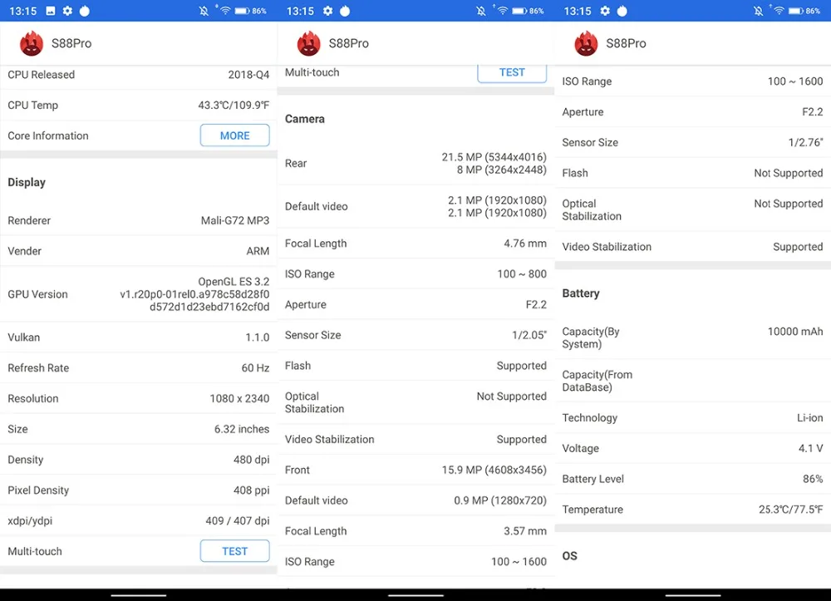The width and height of the screenshot is (831, 601).
Task: Tap the Wi-Fi icon above the Display screen
Action: [224, 10]
